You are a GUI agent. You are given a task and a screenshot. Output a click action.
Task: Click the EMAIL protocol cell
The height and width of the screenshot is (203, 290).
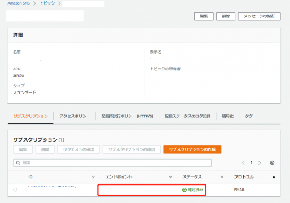click(239, 190)
